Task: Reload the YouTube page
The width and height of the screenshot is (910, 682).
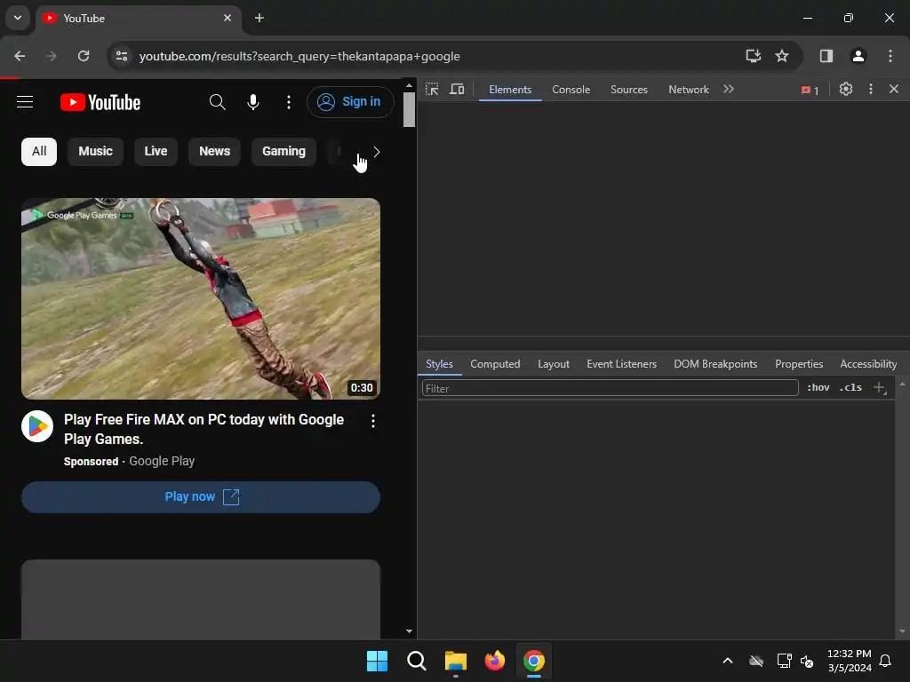Action: (x=84, y=56)
